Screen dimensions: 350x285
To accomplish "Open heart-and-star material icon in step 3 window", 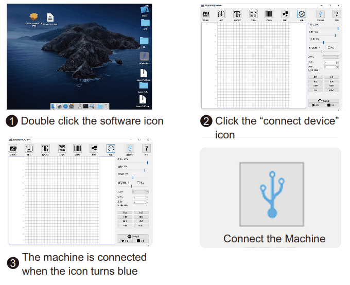I will tap(94, 148).
